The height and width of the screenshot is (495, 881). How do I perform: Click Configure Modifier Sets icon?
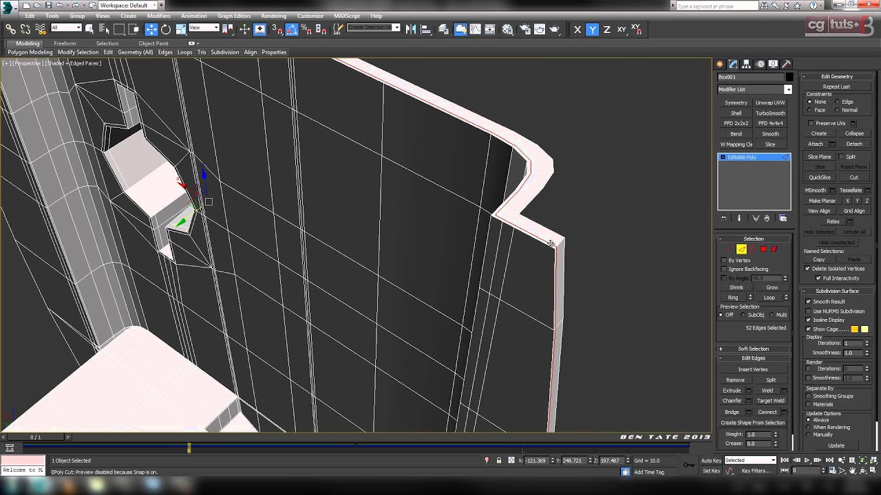(783, 218)
